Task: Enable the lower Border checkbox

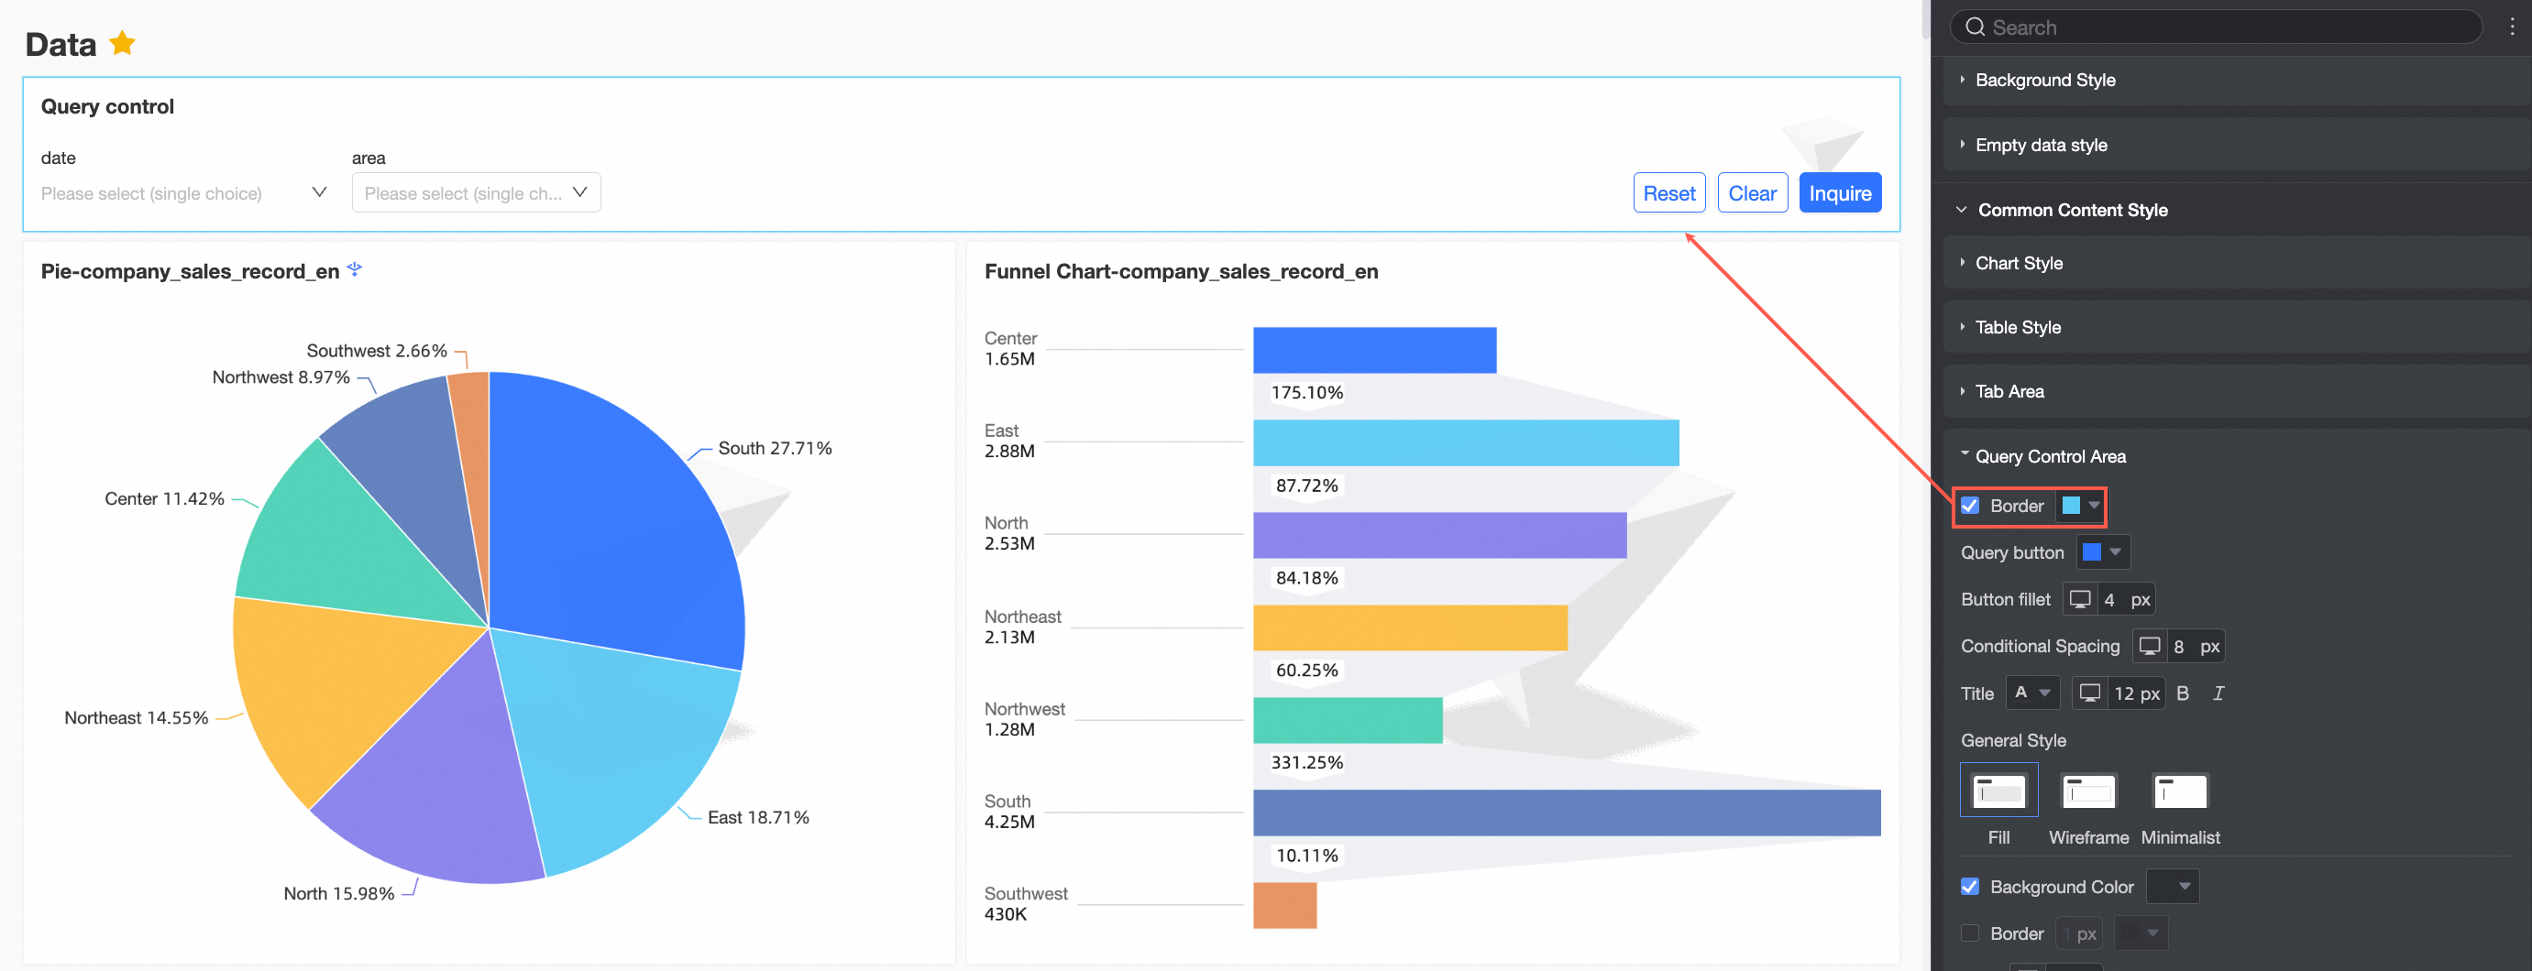Action: (1970, 933)
